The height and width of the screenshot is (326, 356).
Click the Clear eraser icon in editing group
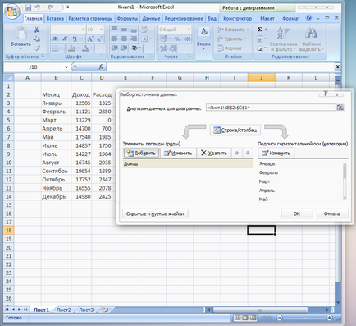pos(260,48)
